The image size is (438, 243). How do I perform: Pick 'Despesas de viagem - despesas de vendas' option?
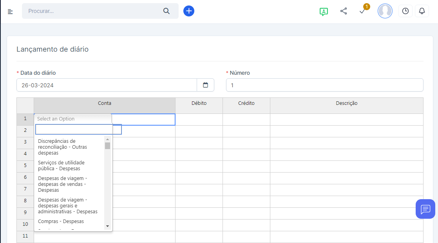(62, 184)
